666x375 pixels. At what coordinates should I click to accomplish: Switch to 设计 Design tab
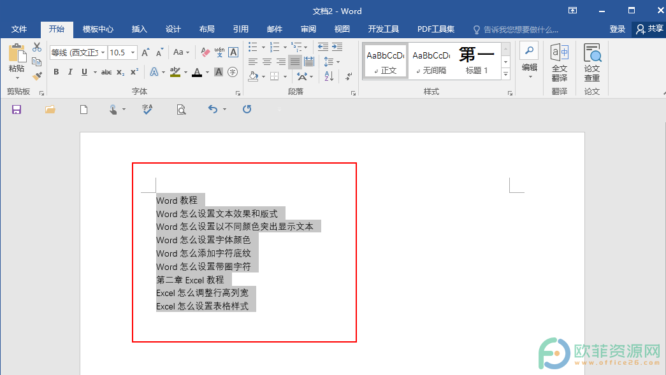coord(173,29)
